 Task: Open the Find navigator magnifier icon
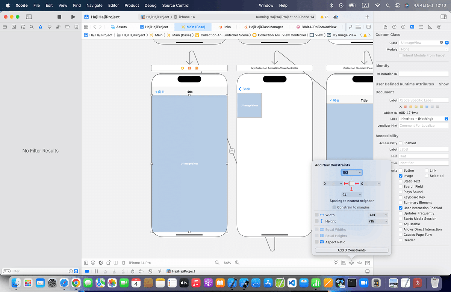click(x=32, y=27)
